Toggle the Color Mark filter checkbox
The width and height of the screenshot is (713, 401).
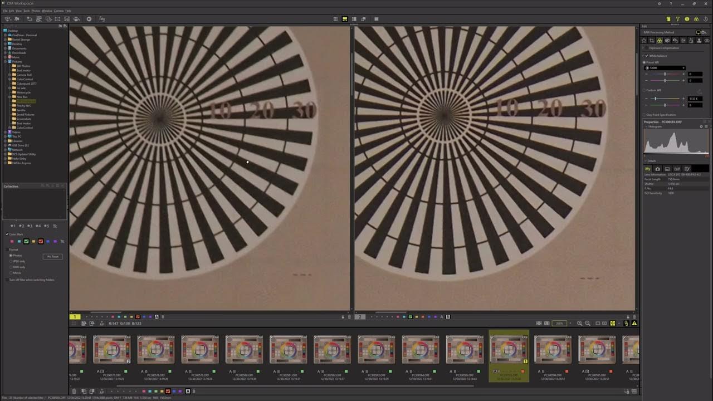click(x=7, y=234)
